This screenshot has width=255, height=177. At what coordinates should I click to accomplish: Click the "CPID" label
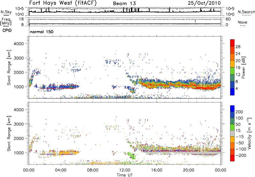pos(7,30)
